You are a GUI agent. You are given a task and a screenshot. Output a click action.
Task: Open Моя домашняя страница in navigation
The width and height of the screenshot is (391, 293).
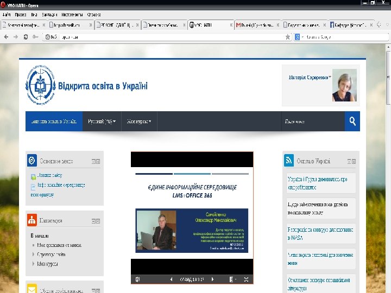tap(59, 245)
